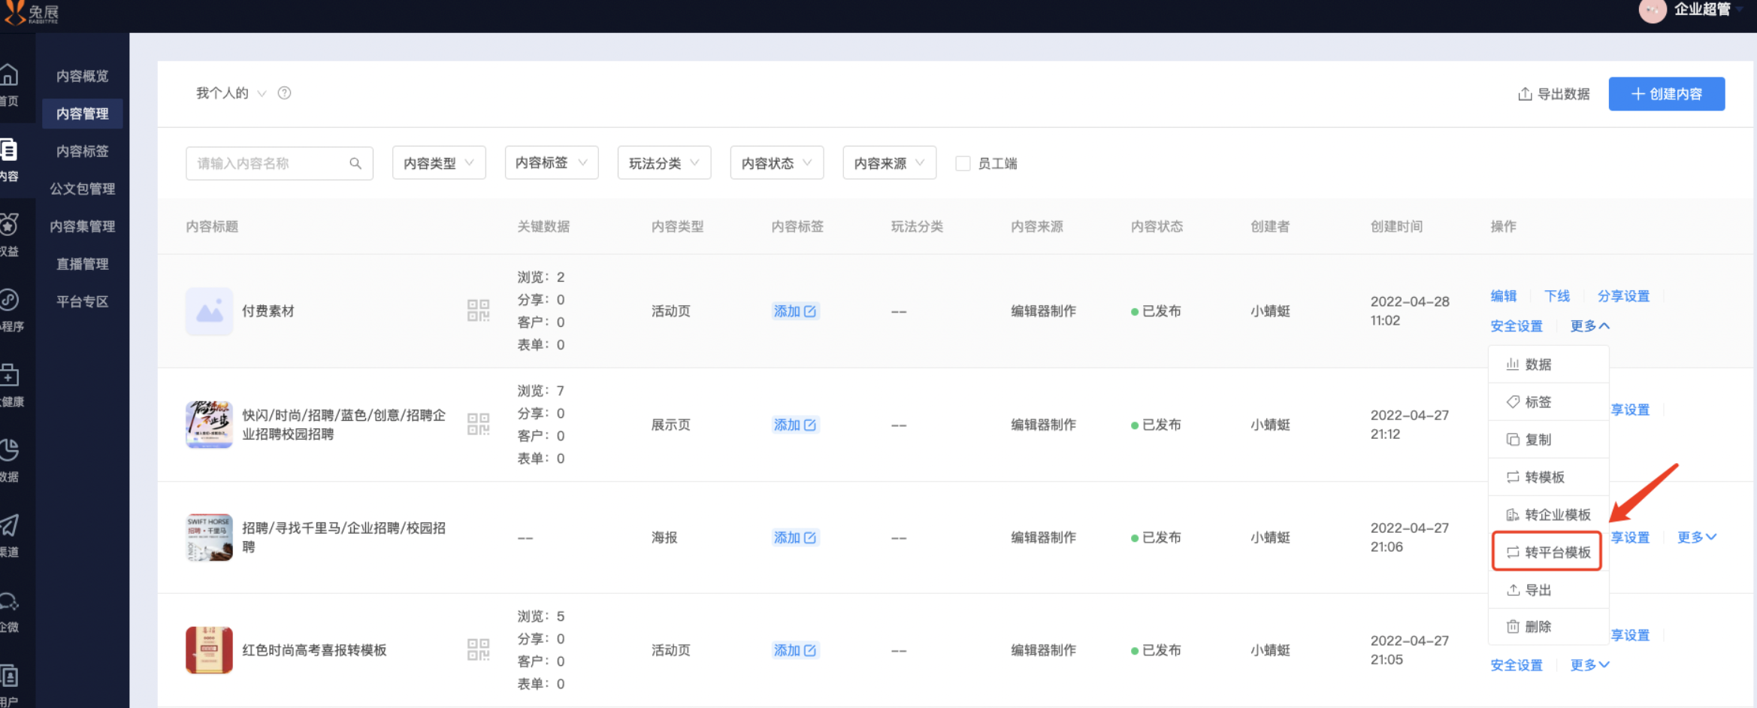
Task: Add a tag via 添加 in 海报 row
Action: point(795,537)
